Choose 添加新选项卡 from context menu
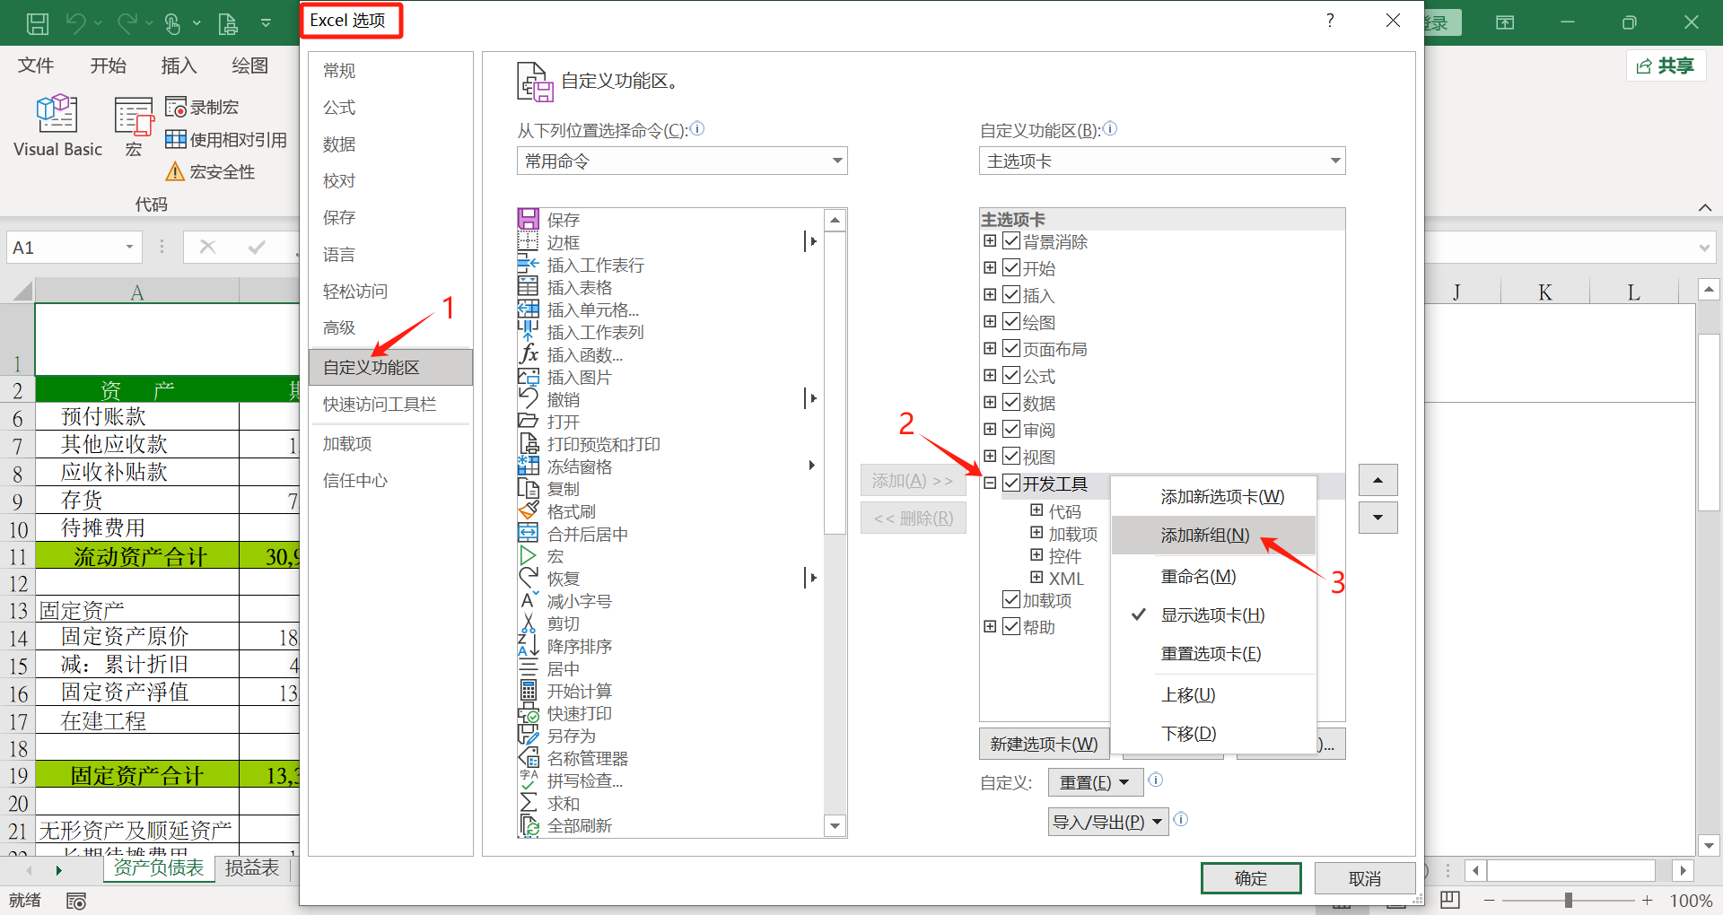The height and width of the screenshot is (915, 1723). (x=1213, y=496)
